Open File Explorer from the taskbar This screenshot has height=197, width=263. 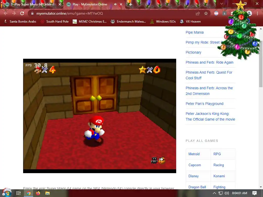point(48,193)
